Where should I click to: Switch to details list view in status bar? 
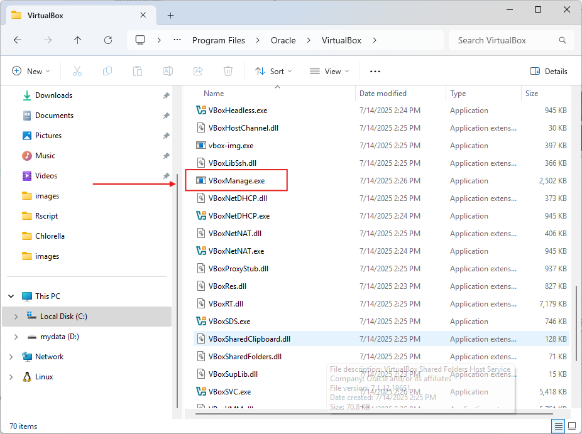(x=558, y=426)
